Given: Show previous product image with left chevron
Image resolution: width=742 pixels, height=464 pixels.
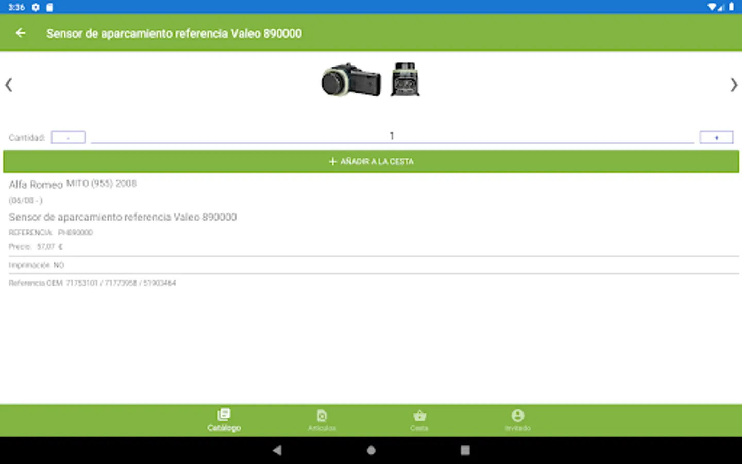Looking at the screenshot, I should pos(9,85).
